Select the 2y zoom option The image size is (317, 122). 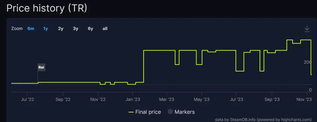[61, 29]
